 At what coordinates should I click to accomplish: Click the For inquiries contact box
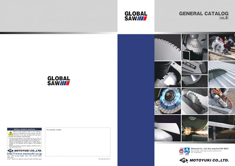78,142
